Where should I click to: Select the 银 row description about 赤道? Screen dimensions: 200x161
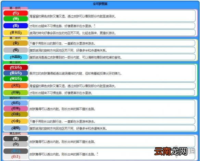click(x=68, y=51)
